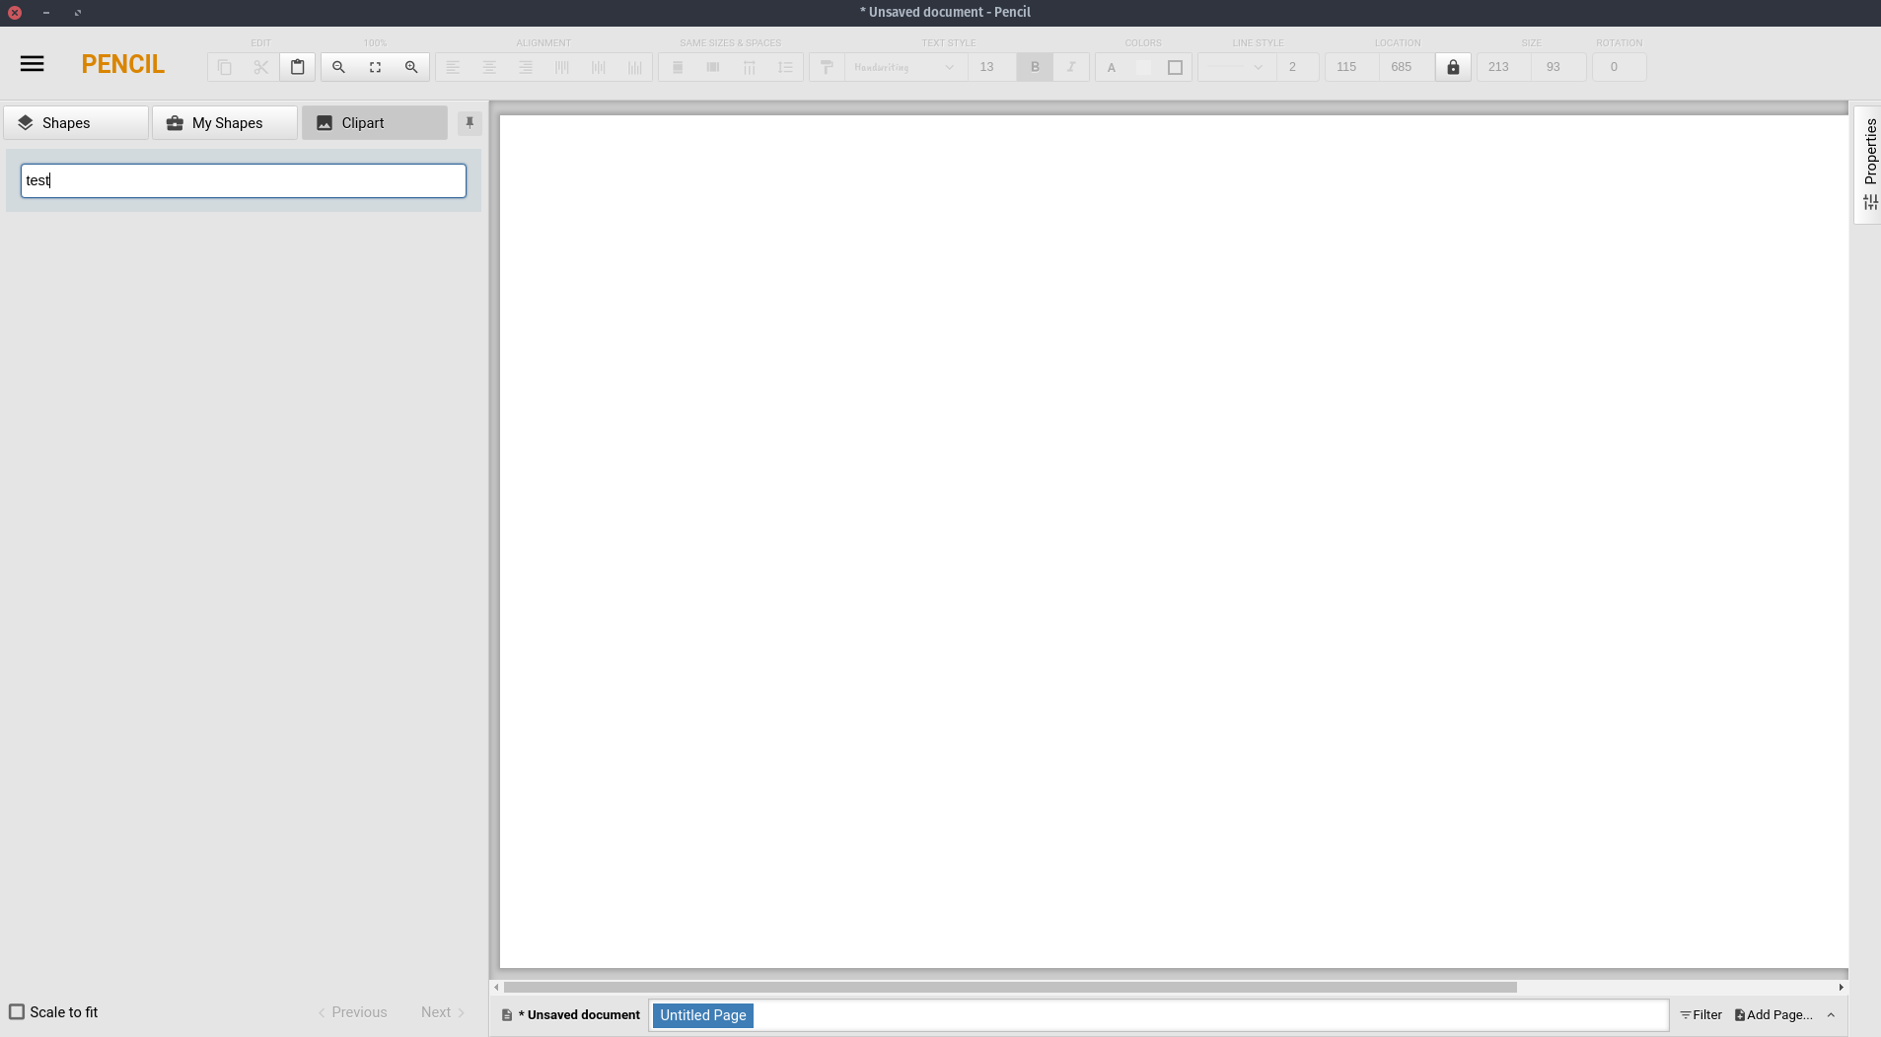This screenshot has height=1037, width=1881.
Task: Align selected shapes to the left
Action: (x=453, y=67)
